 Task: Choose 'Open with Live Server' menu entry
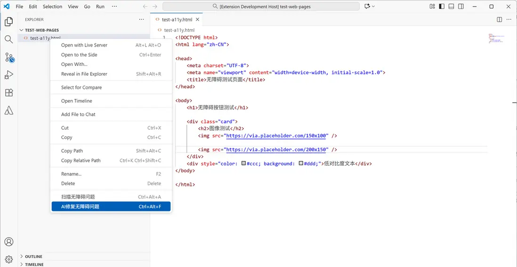pyautogui.click(x=84, y=45)
